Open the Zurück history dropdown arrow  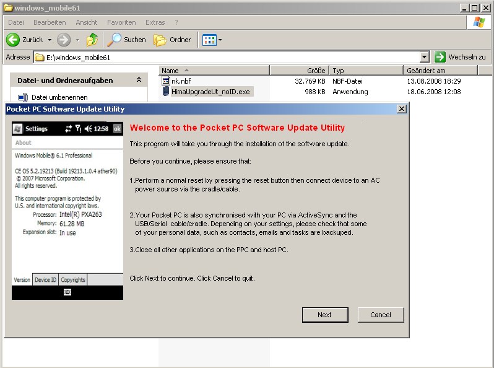click(48, 40)
